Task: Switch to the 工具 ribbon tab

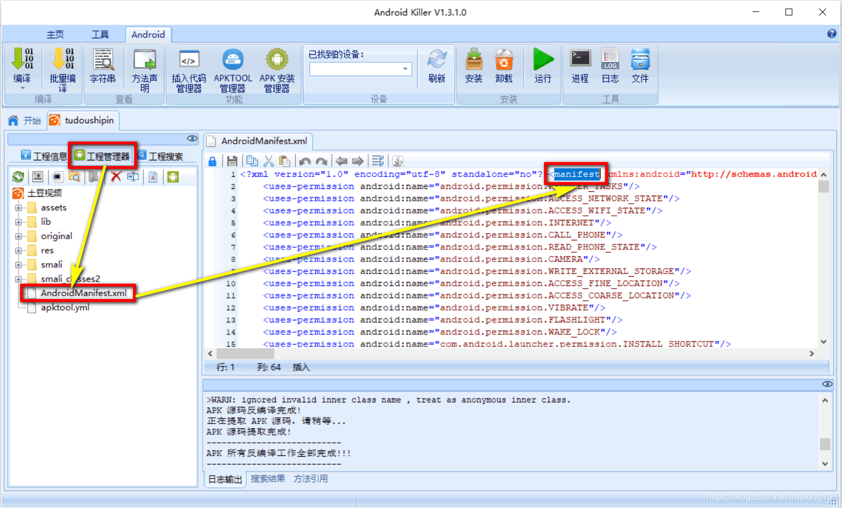Action: click(100, 34)
